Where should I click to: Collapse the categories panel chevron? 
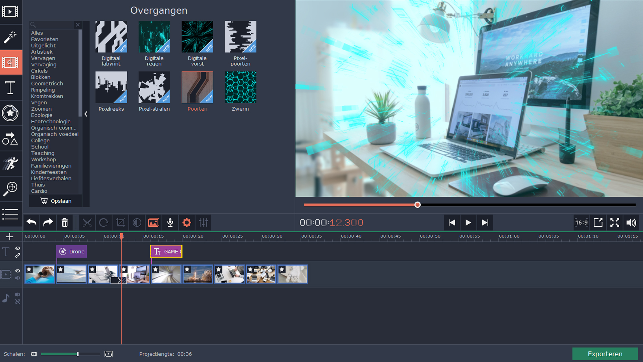click(86, 114)
